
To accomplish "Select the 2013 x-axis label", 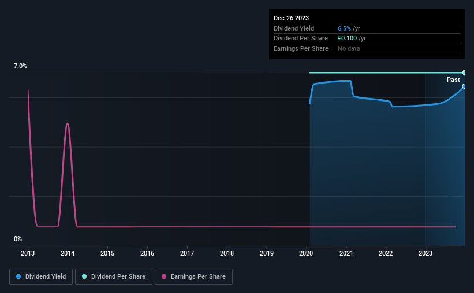I will [x=28, y=253].
